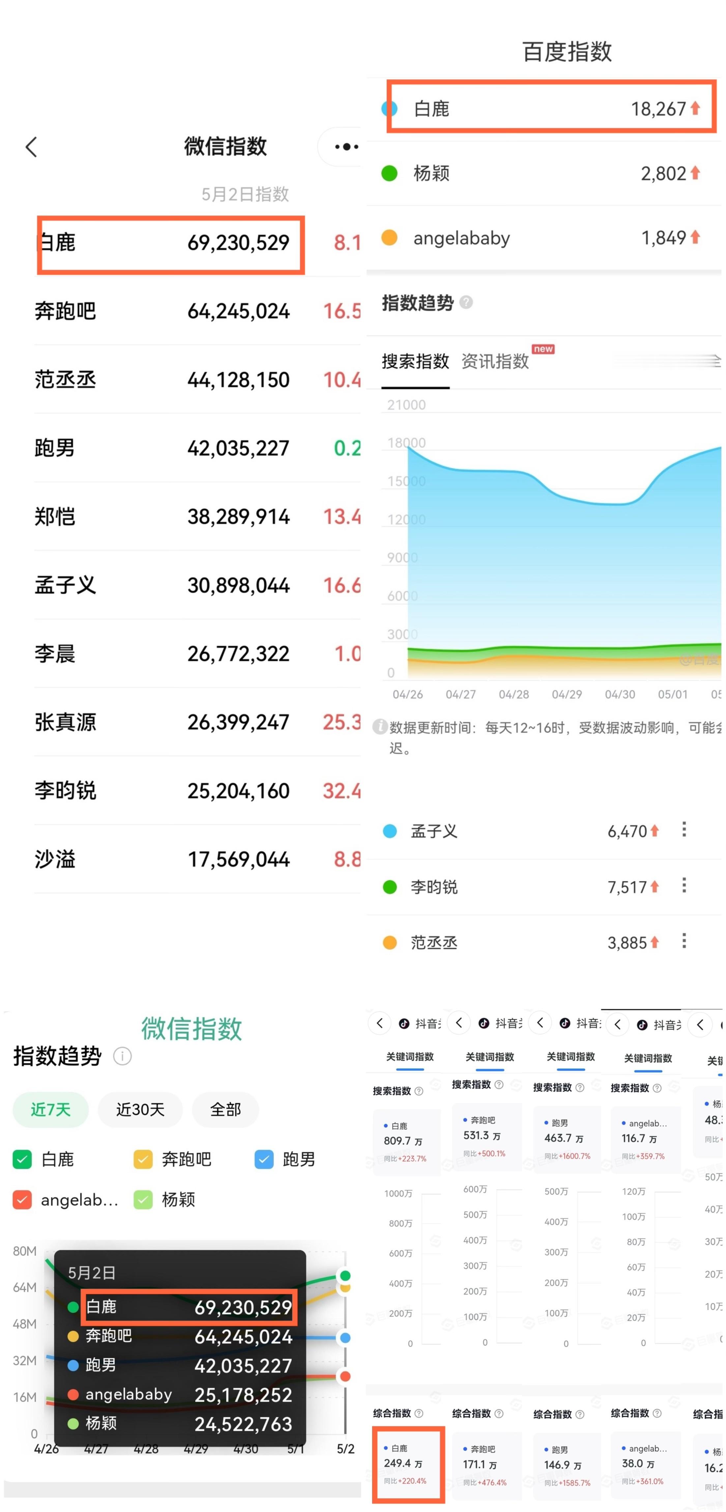Open help icon beside 综合指数 above angelab 38.0万

pyautogui.click(x=657, y=1413)
